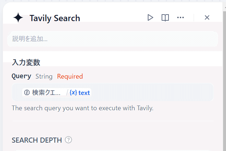Run this step with the play icon
Viewport: 226px width, 151px height.
[x=150, y=17]
